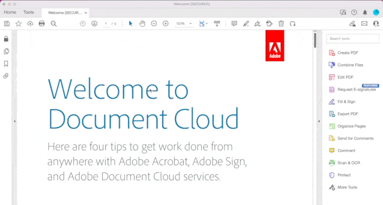Open the bookmarks panel

6,64
